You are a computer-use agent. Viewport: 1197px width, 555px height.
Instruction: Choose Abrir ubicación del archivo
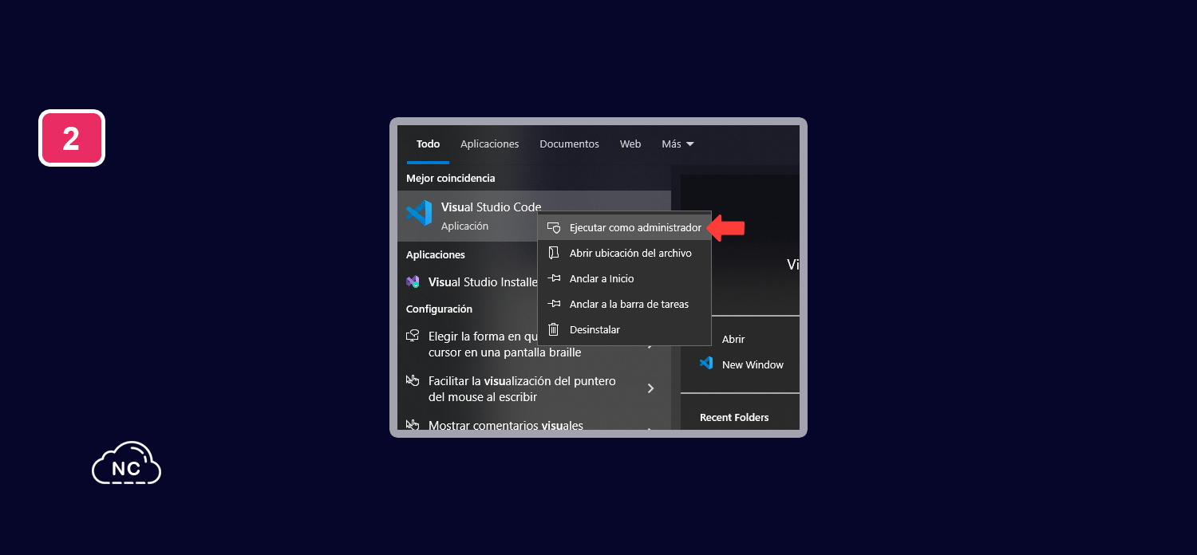624,254
